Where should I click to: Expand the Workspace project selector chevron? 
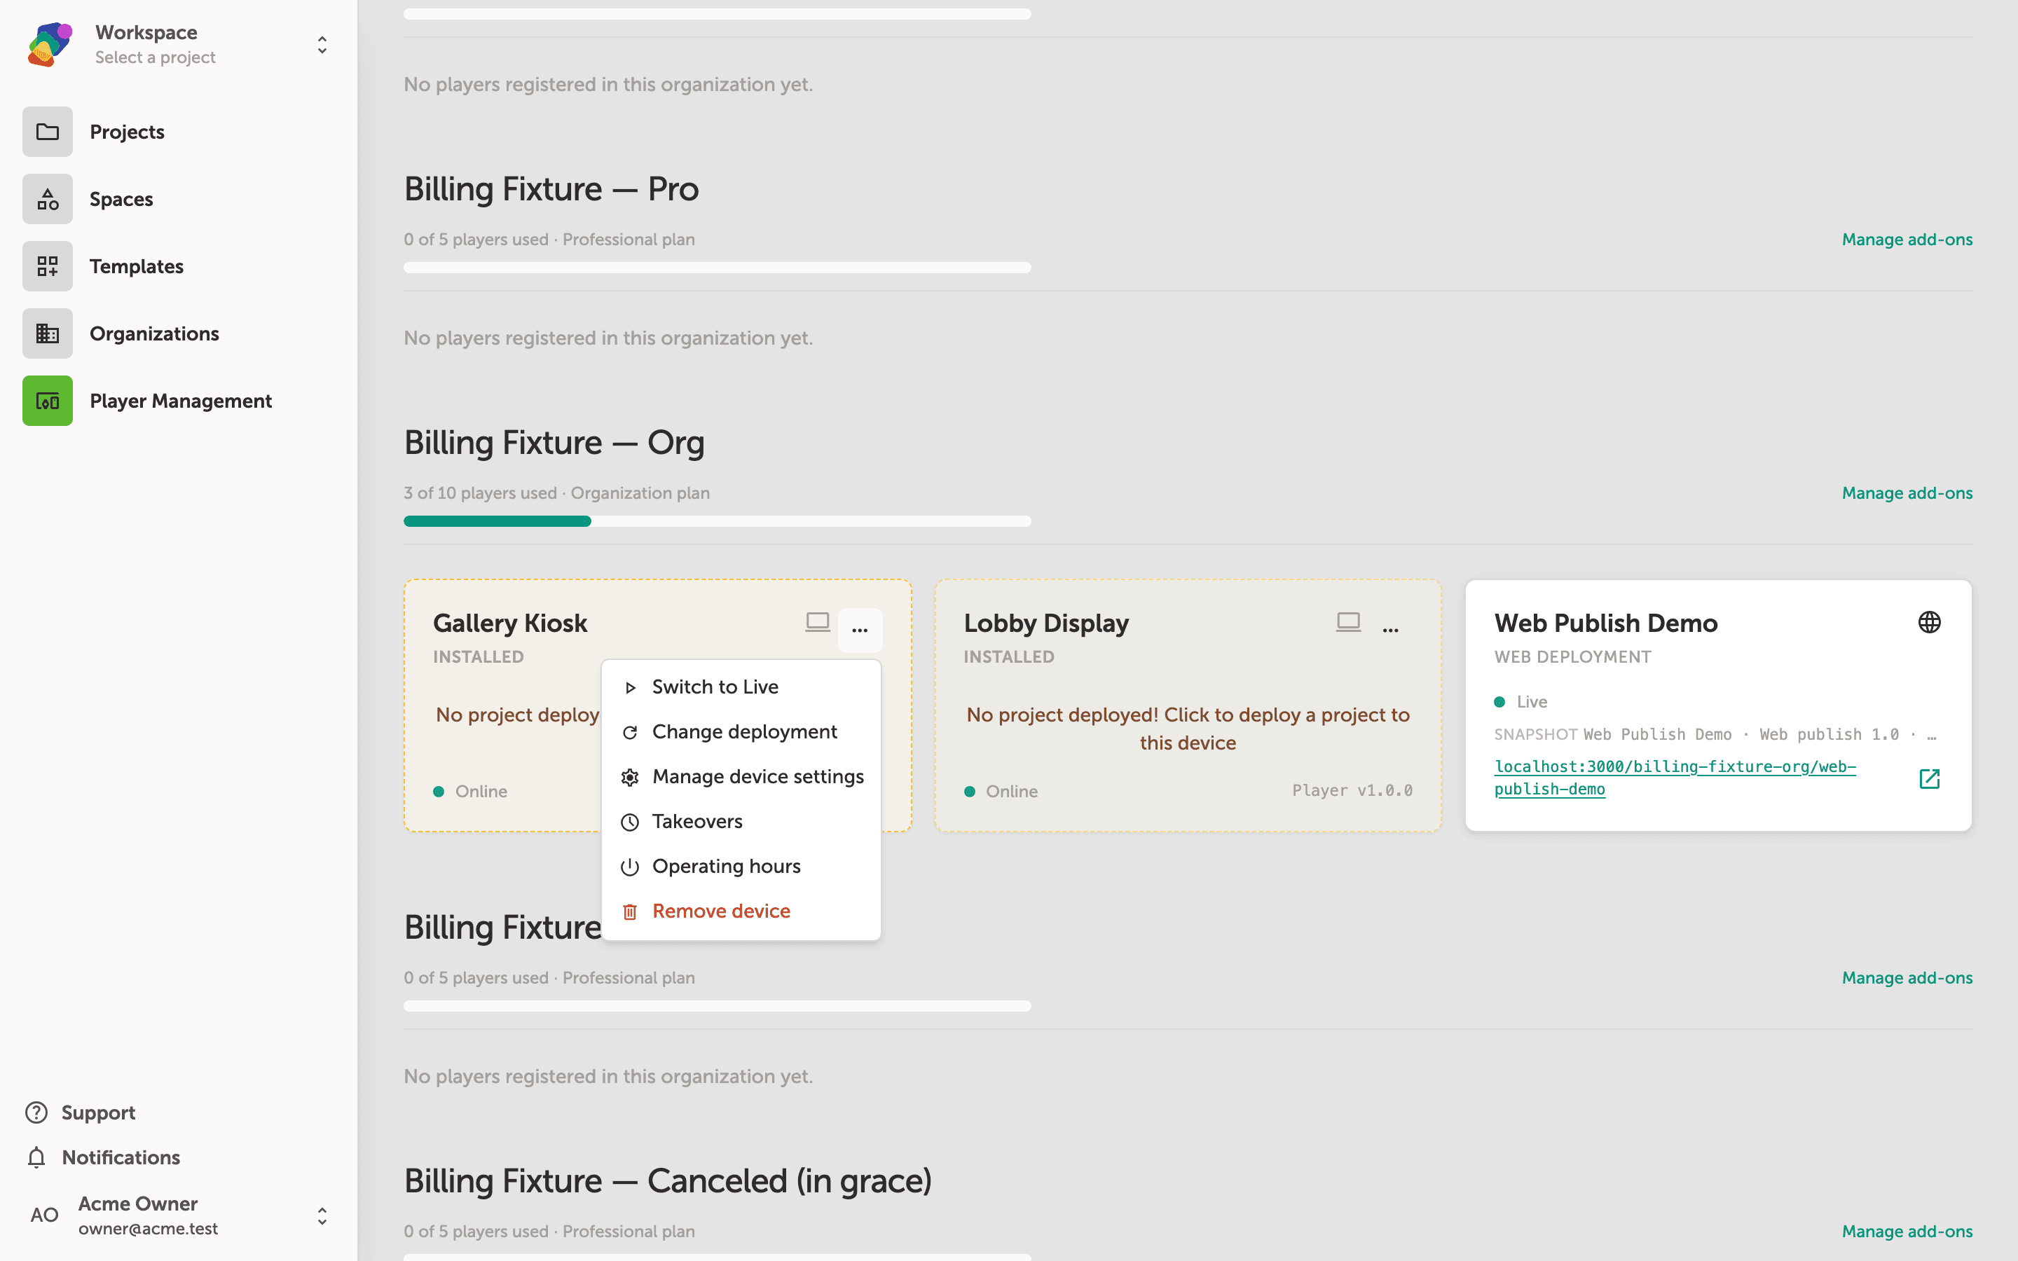(322, 44)
